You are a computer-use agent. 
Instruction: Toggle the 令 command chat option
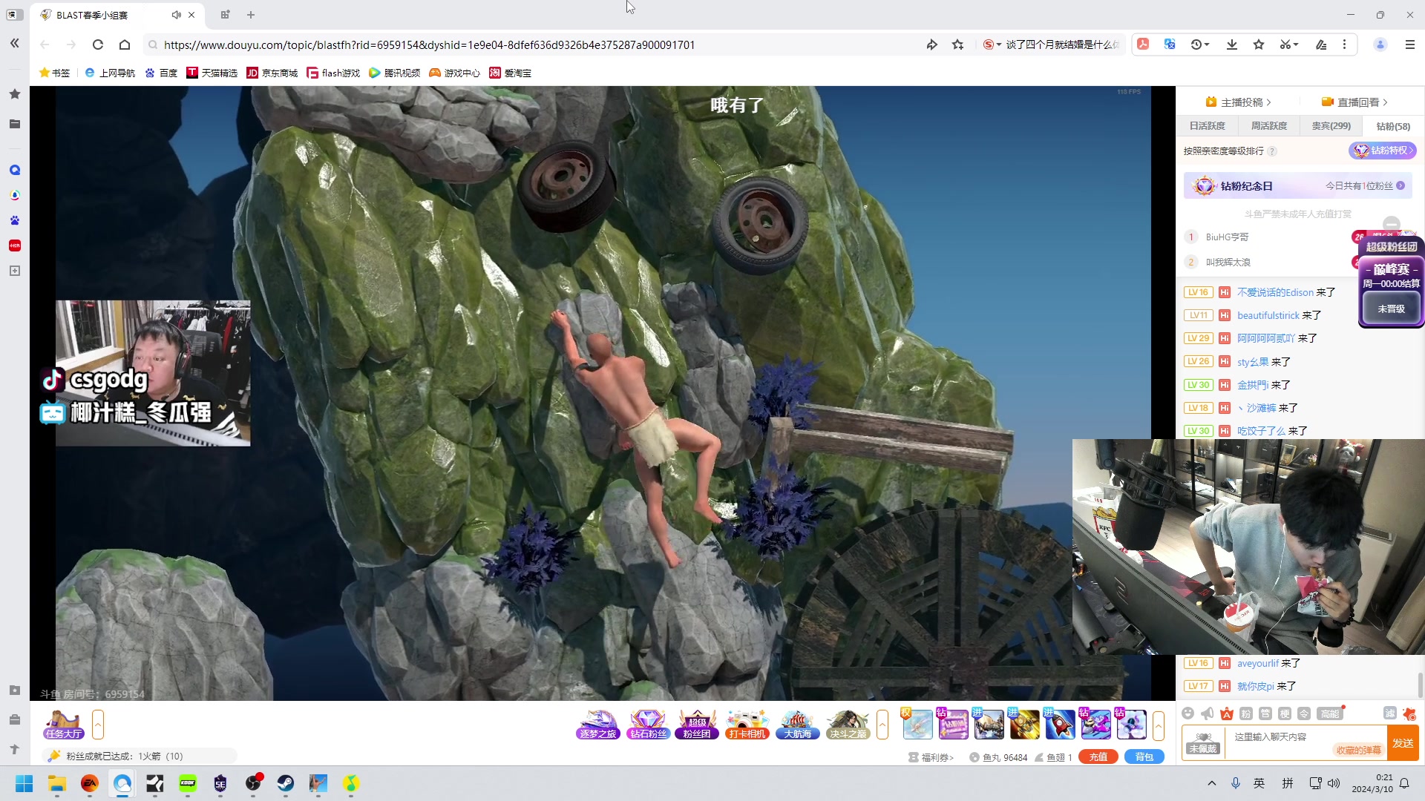click(1304, 713)
